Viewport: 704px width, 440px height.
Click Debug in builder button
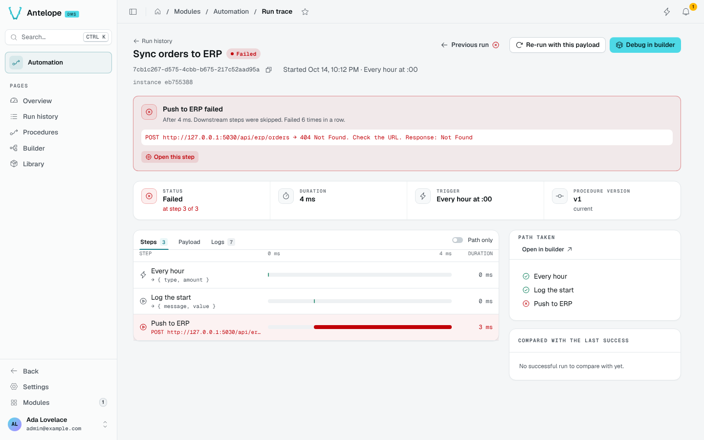(645, 45)
